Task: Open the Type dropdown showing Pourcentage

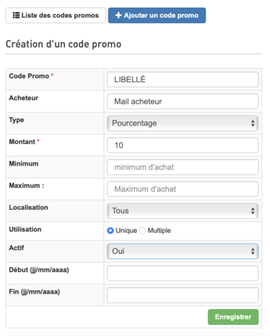Action: [x=182, y=123]
